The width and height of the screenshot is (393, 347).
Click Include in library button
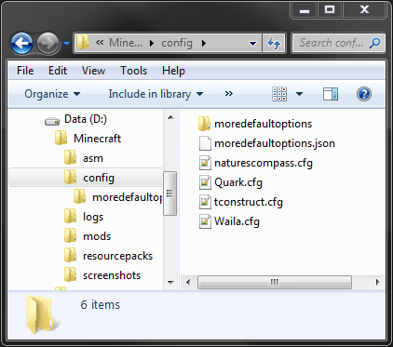(156, 94)
